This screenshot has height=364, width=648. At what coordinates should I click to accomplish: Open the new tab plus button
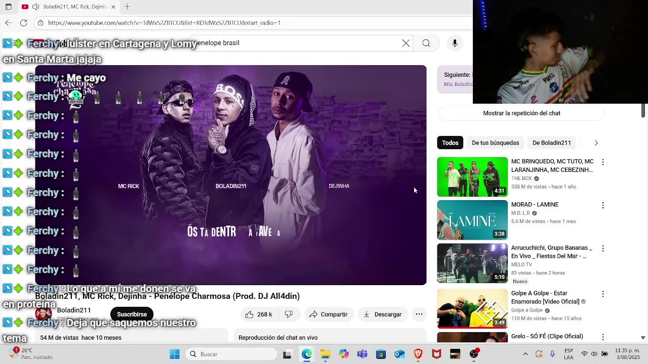pyautogui.click(x=127, y=7)
